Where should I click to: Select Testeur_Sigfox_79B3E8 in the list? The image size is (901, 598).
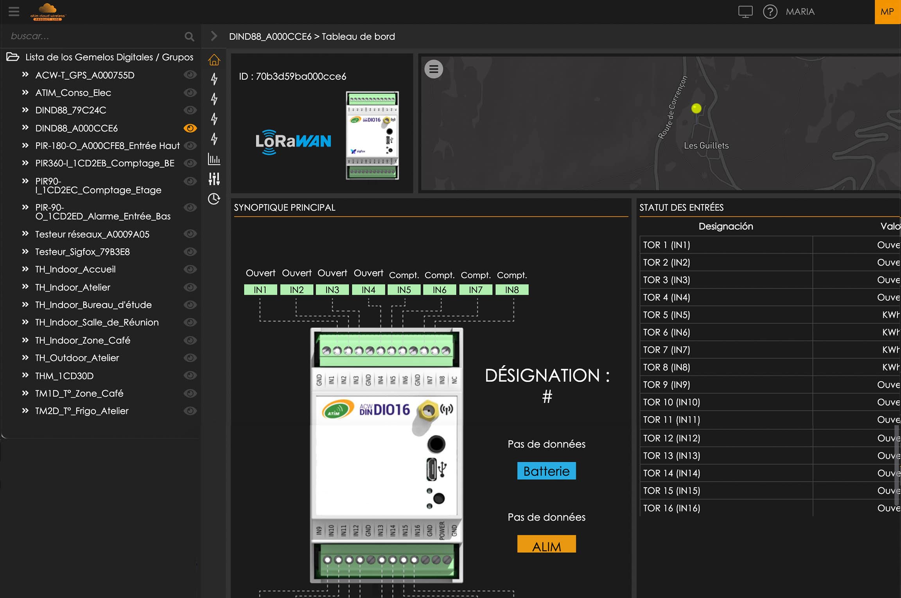coord(83,252)
